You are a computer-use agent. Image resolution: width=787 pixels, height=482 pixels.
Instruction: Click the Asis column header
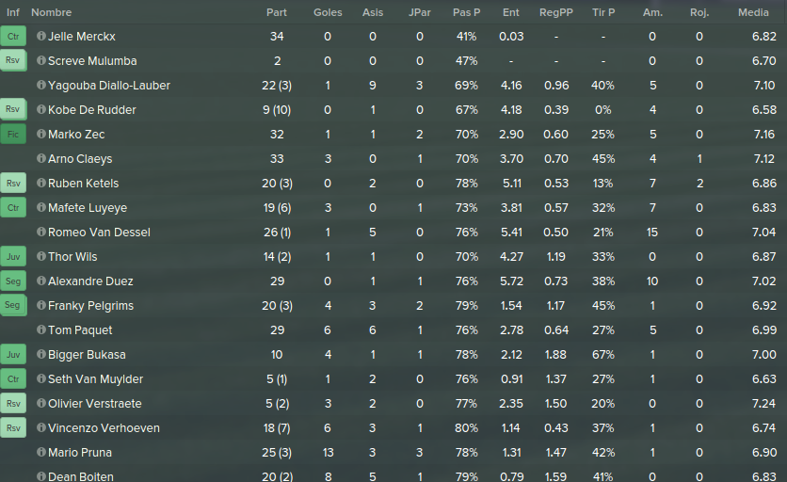(x=373, y=13)
